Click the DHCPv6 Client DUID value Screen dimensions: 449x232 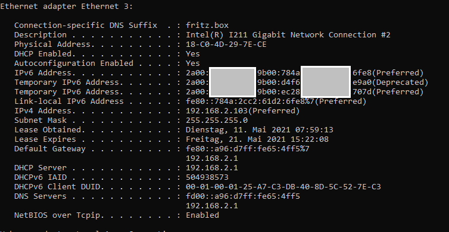click(283, 187)
